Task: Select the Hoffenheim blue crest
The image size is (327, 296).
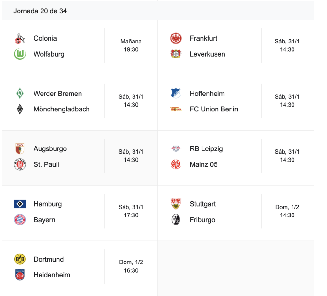Action: [176, 94]
